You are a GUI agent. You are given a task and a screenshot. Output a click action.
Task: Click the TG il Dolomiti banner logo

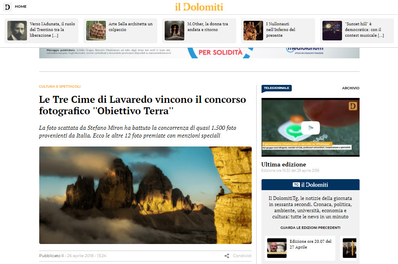pyautogui.click(x=310, y=185)
